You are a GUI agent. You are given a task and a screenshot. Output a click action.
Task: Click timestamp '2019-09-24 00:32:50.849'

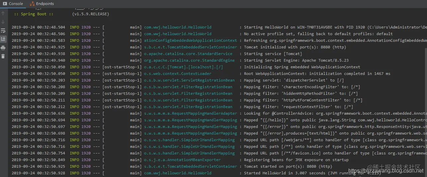[38, 160]
